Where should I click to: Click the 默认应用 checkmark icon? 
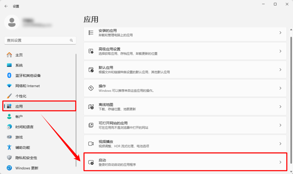pos(91,70)
